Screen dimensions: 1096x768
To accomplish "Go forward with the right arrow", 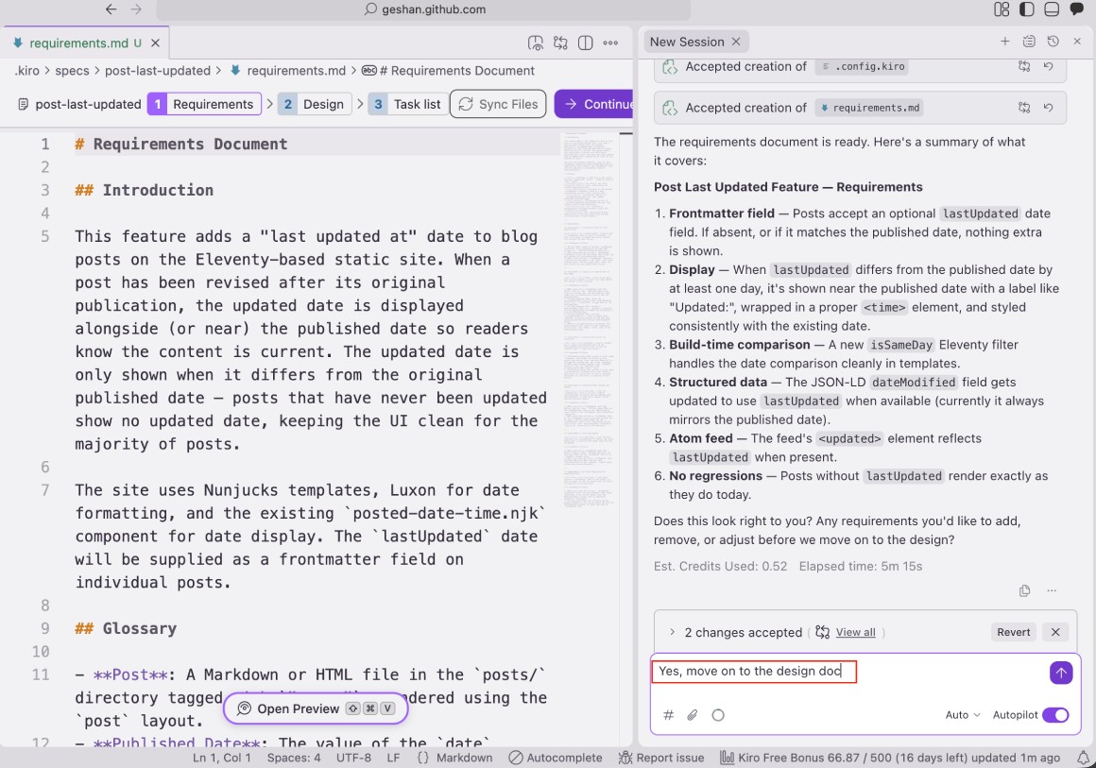I will (136, 9).
